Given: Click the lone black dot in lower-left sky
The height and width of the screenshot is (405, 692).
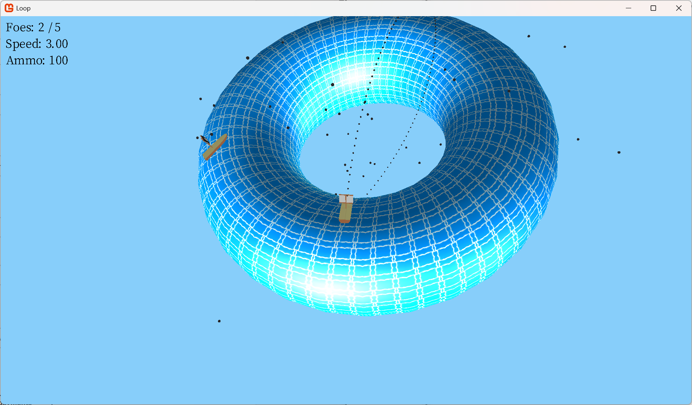Looking at the screenshot, I should tap(219, 321).
